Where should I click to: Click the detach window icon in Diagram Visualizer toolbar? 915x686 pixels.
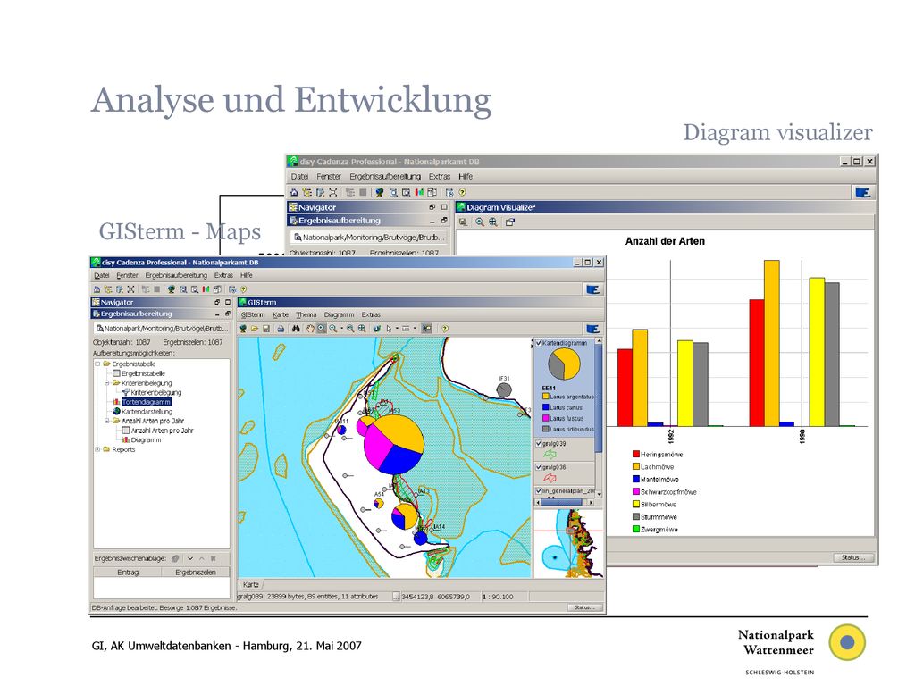(x=510, y=222)
